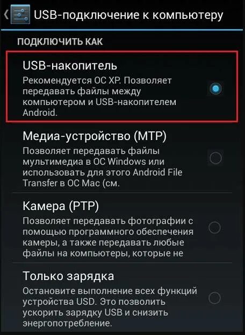Click the PTP description about передавать фотографии
Image resolution: width=245 pixels, height=335 pixels.
(108, 237)
